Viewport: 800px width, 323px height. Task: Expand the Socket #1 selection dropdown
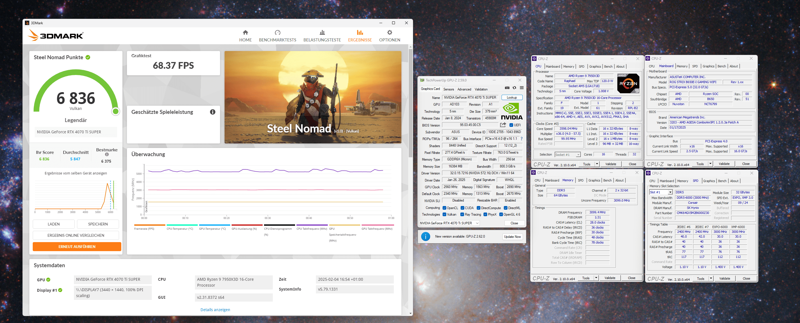[x=578, y=154]
